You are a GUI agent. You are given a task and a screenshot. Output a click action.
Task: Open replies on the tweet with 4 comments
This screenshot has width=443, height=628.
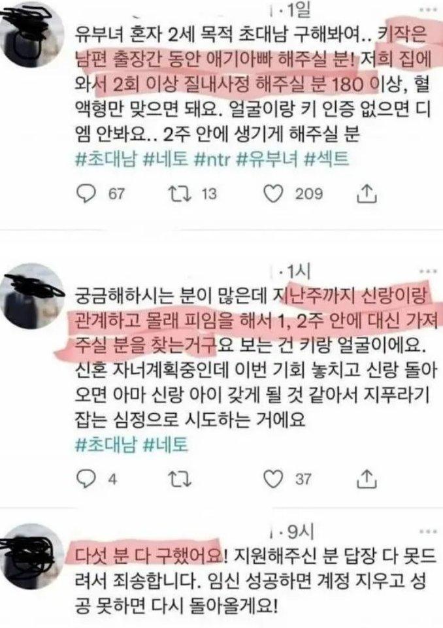(x=86, y=479)
